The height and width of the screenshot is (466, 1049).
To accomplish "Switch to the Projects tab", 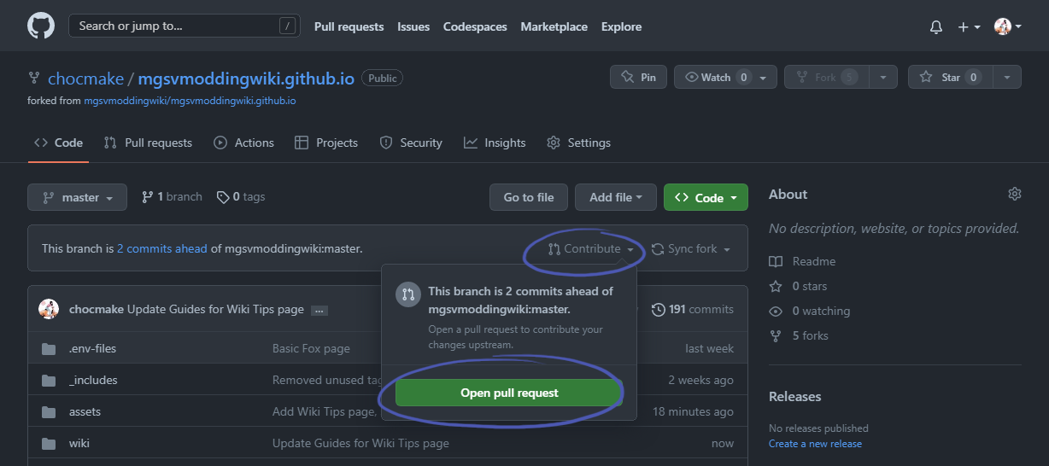I will click(326, 143).
